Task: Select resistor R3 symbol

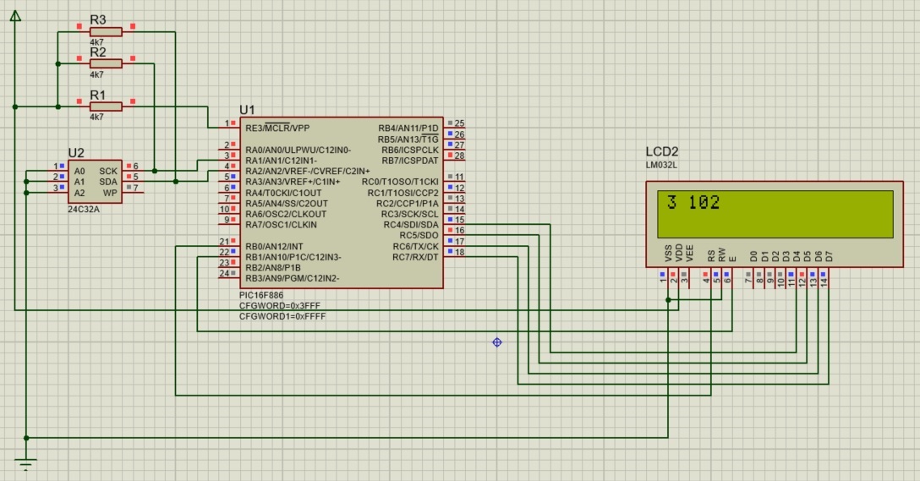Action: pyautogui.click(x=106, y=31)
